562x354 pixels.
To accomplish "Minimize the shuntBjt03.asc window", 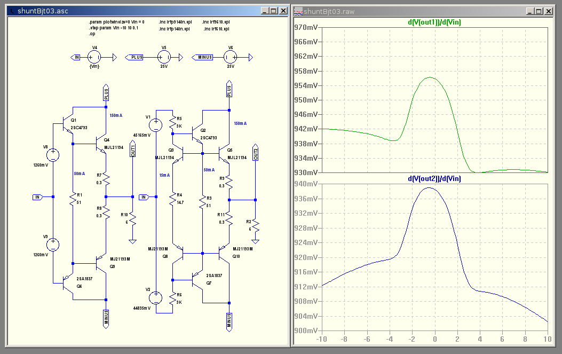I will coord(265,11).
